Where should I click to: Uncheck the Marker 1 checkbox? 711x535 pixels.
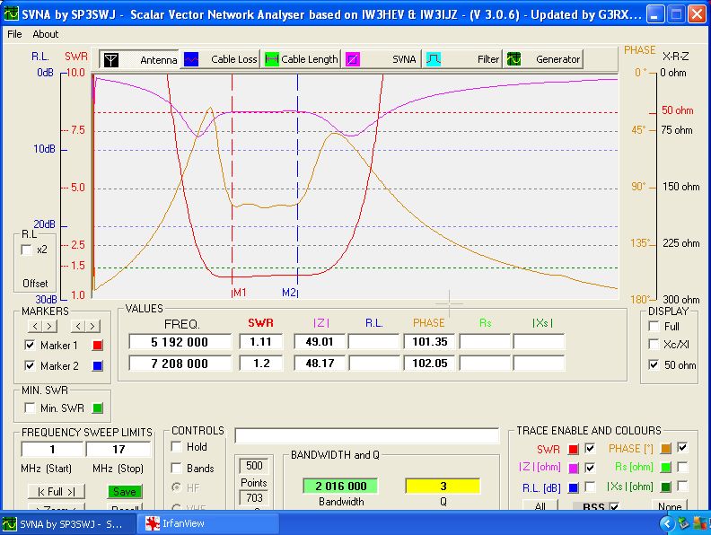[31, 345]
